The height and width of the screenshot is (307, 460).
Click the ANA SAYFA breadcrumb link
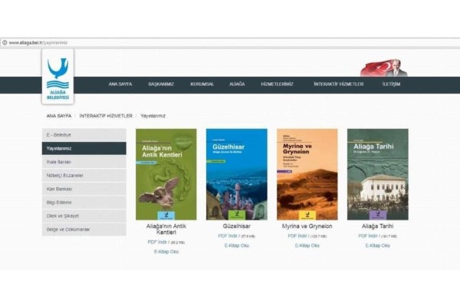pyautogui.click(x=58, y=115)
